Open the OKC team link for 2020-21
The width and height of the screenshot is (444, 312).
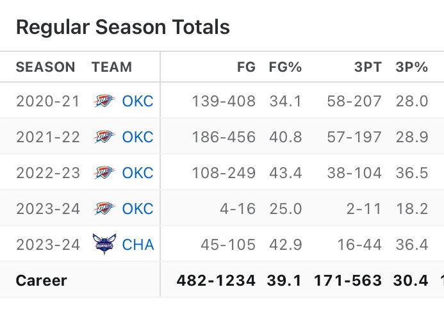pyautogui.click(x=138, y=101)
